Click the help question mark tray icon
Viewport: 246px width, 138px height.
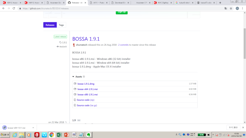[x=188, y=135]
